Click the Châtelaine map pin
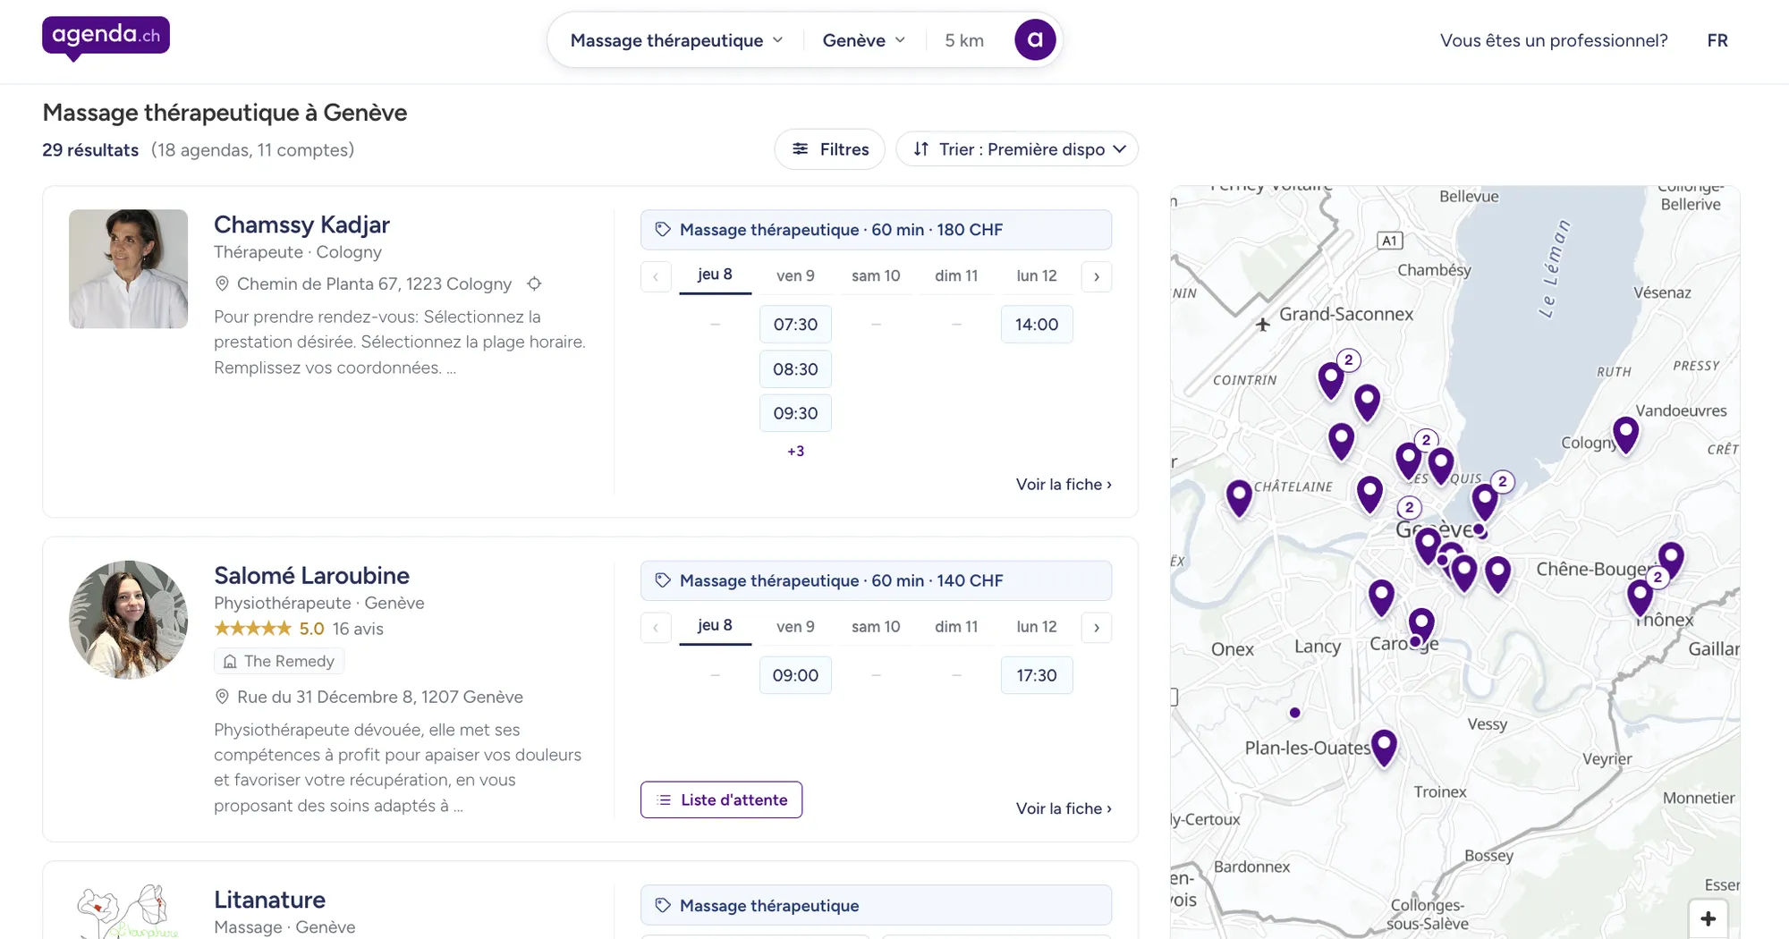1789x939 pixels. pyautogui.click(x=1239, y=497)
